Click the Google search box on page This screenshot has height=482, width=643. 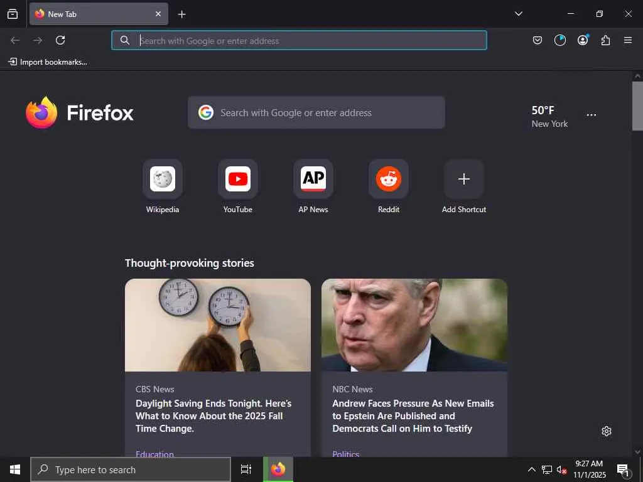click(x=316, y=112)
